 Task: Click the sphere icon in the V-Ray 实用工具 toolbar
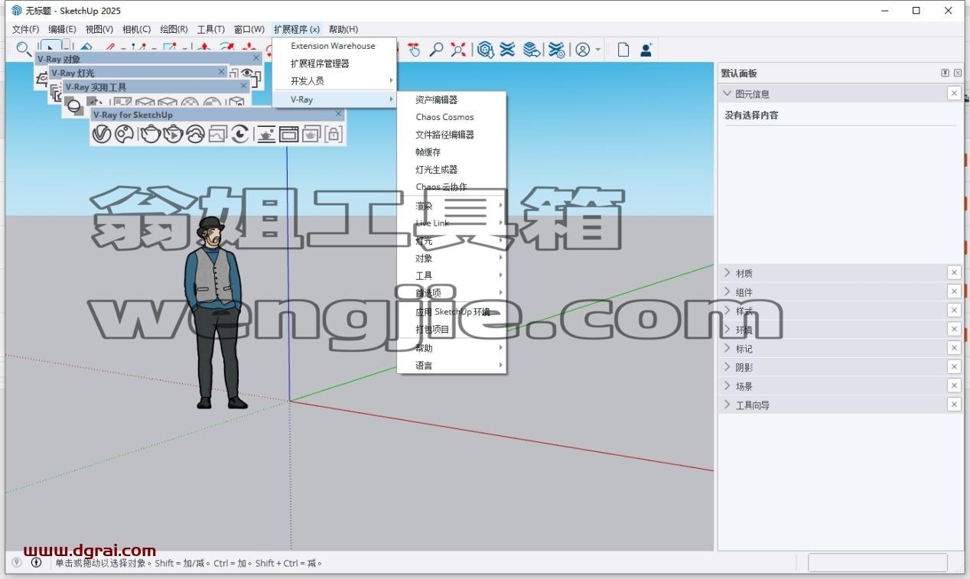(x=74, y=106)
